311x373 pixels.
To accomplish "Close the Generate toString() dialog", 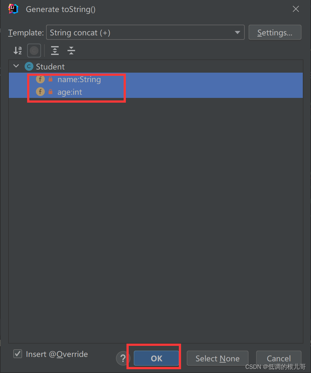I will 296,9.
